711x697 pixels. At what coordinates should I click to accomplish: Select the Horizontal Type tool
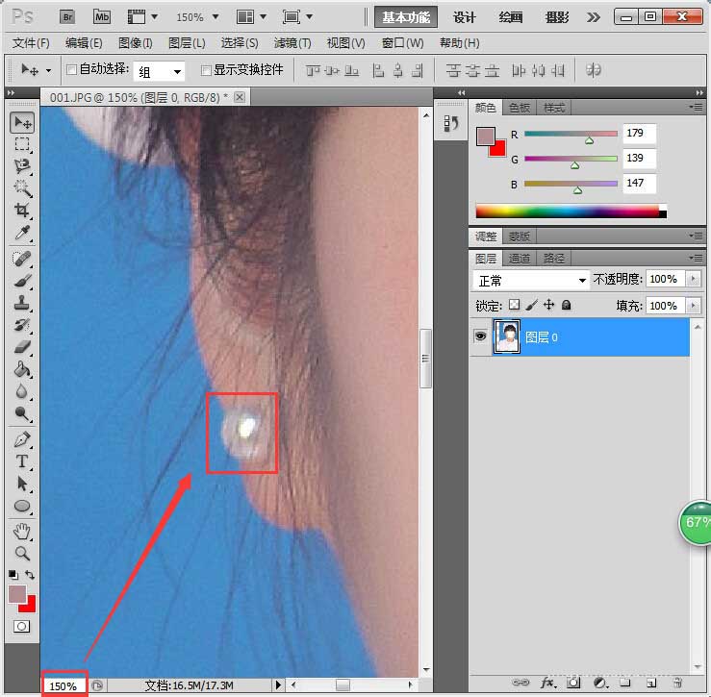coord(22,461)
